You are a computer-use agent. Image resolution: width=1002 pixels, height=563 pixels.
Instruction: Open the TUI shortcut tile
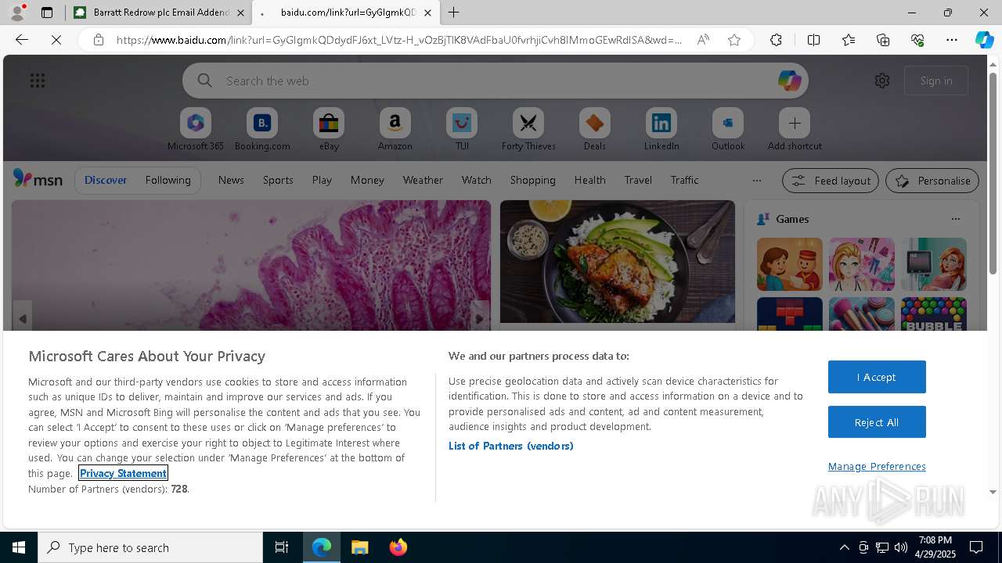[x=462, y=129]
